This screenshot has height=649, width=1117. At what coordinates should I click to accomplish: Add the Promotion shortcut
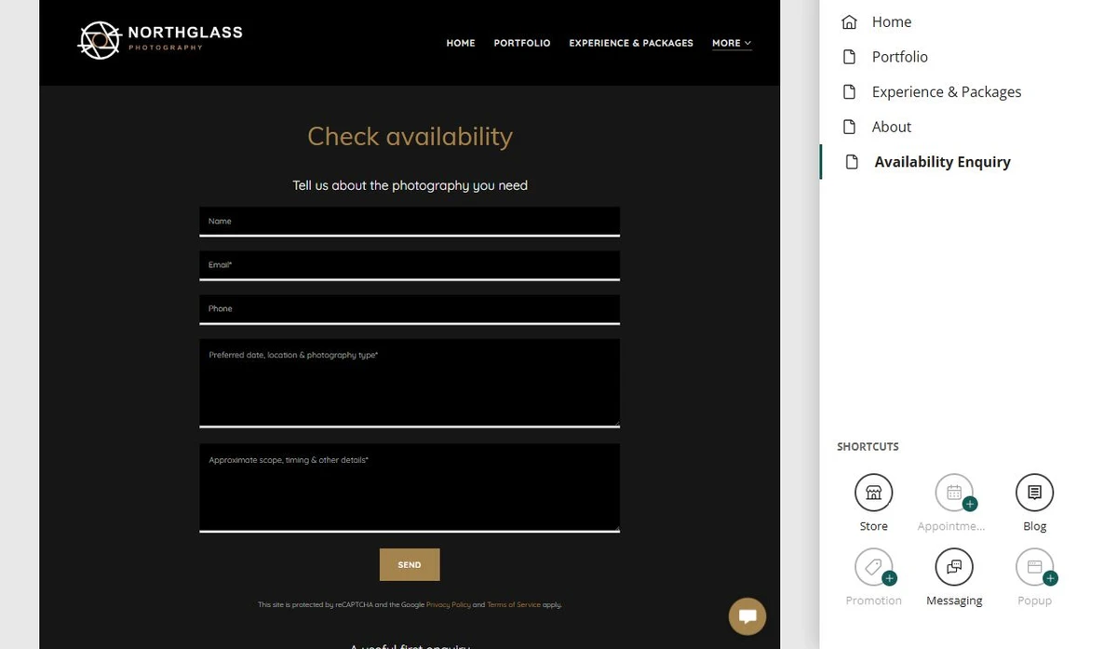(889, 578)
